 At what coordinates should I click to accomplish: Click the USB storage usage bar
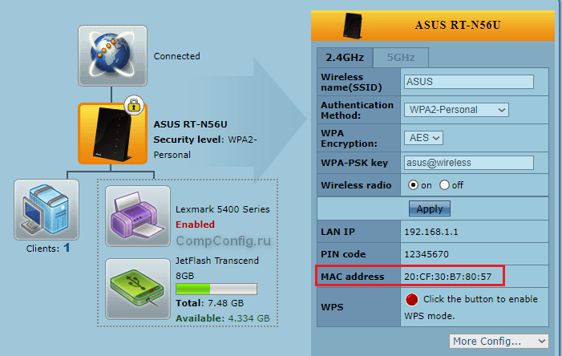(216, 289)
